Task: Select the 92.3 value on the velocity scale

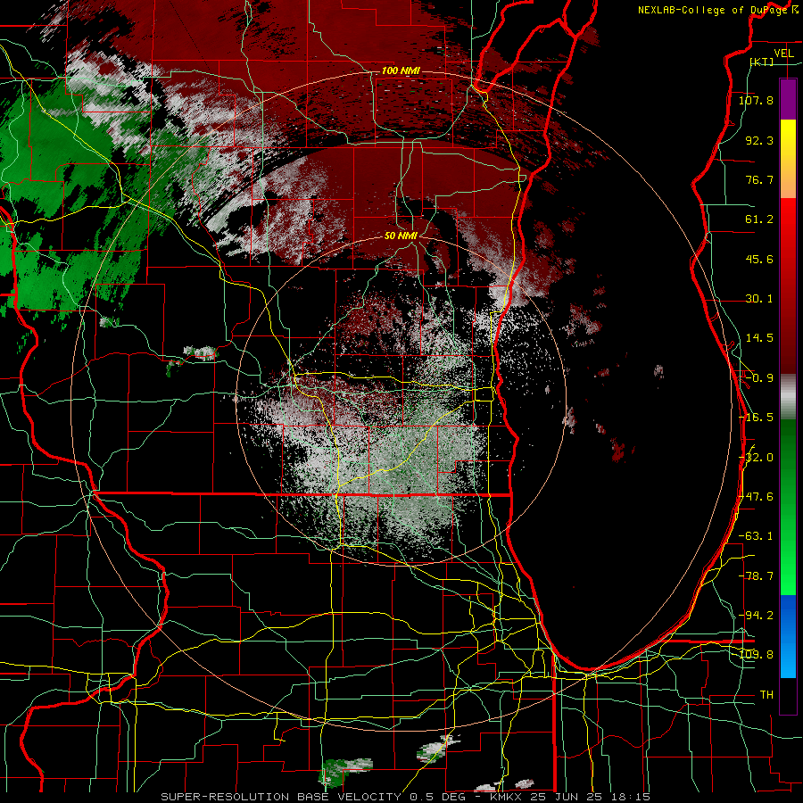Action: coord(759,140)
